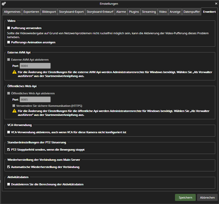
Task: Click the öffentliche Api administrator rights warning text
Action: [113, 113]
